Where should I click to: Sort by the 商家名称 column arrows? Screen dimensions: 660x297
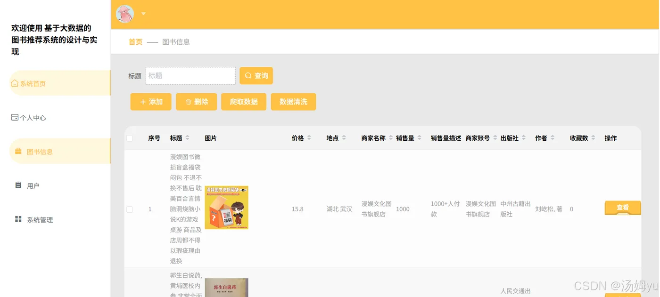tap(391, 138)
